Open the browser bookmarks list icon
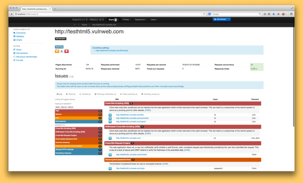Image resolution: width=303 pixels, height=183 pixels. coord(269,14)
